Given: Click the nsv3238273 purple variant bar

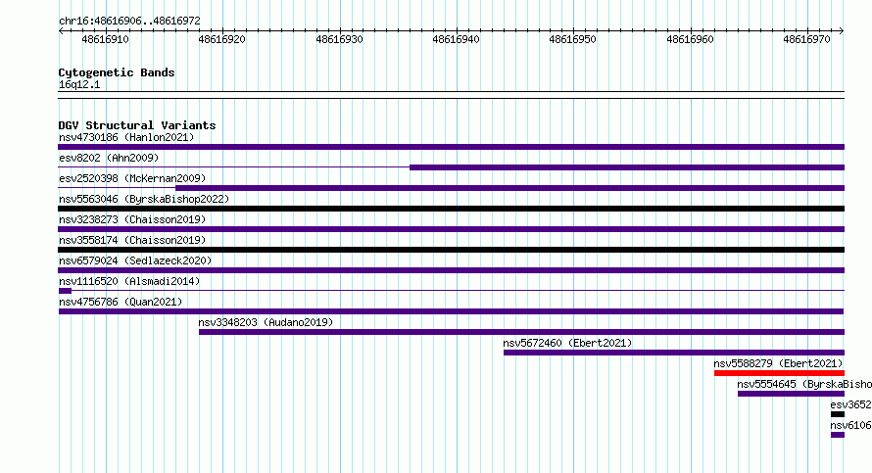Looking at the screenshot, I should click(451, 229).
